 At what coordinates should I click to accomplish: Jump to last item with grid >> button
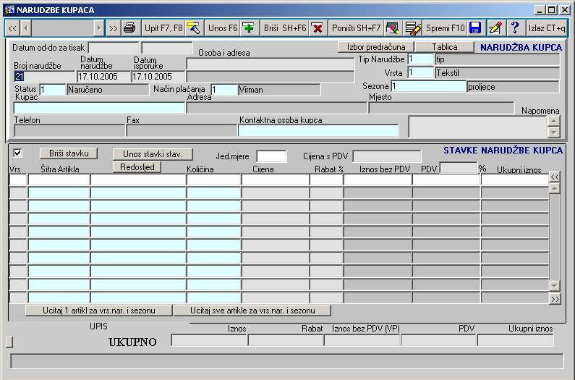click(x=555, y=299)
